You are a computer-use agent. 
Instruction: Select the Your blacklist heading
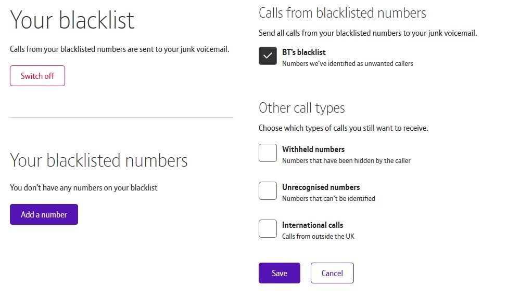point(72,20)
